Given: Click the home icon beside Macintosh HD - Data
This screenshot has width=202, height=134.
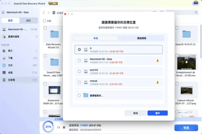Looking at the screenshot, I should (x=3, y=12).
